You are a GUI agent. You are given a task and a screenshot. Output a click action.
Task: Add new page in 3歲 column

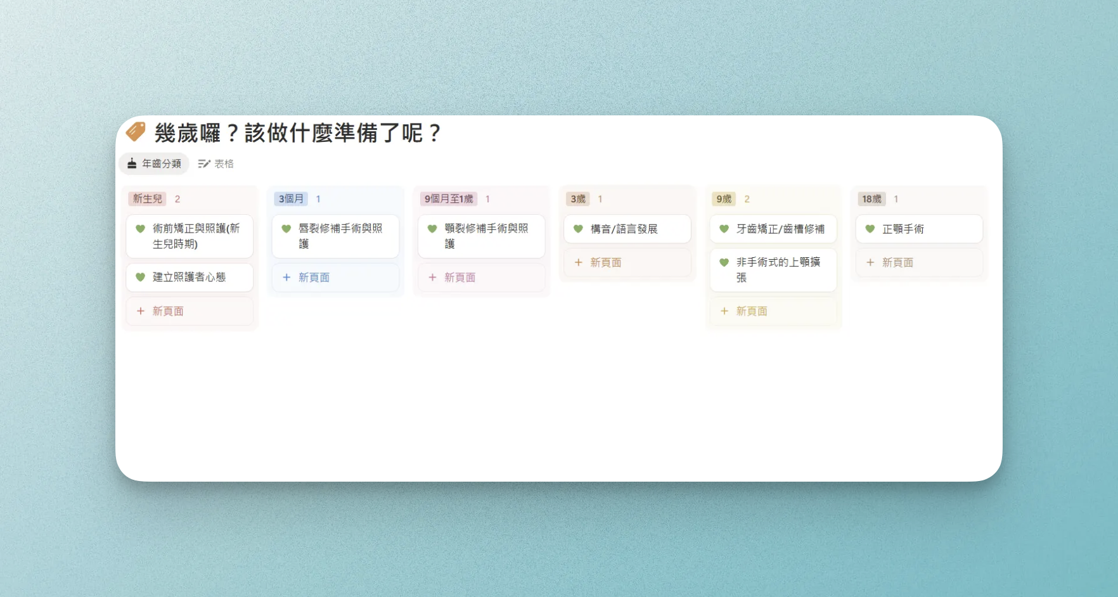coord(605,262)
